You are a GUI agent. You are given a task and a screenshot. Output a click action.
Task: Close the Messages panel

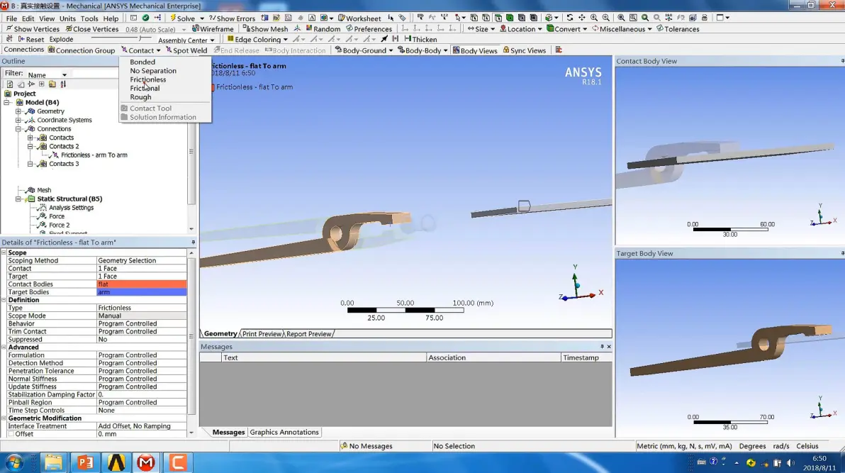point(609,346)
